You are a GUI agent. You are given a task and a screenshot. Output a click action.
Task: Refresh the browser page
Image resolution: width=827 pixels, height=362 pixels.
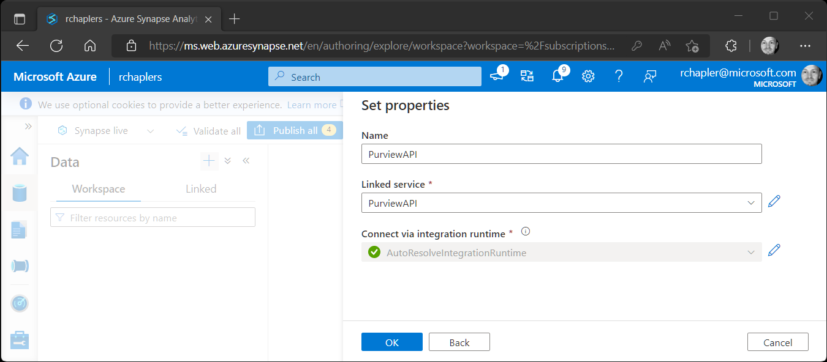tap(56, 46)
